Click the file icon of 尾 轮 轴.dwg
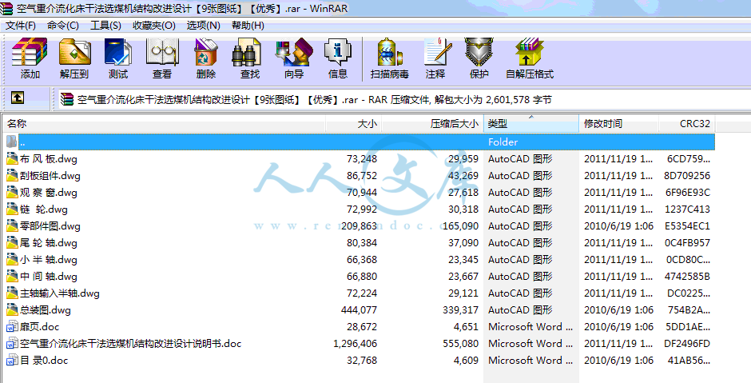 (12, 242)
